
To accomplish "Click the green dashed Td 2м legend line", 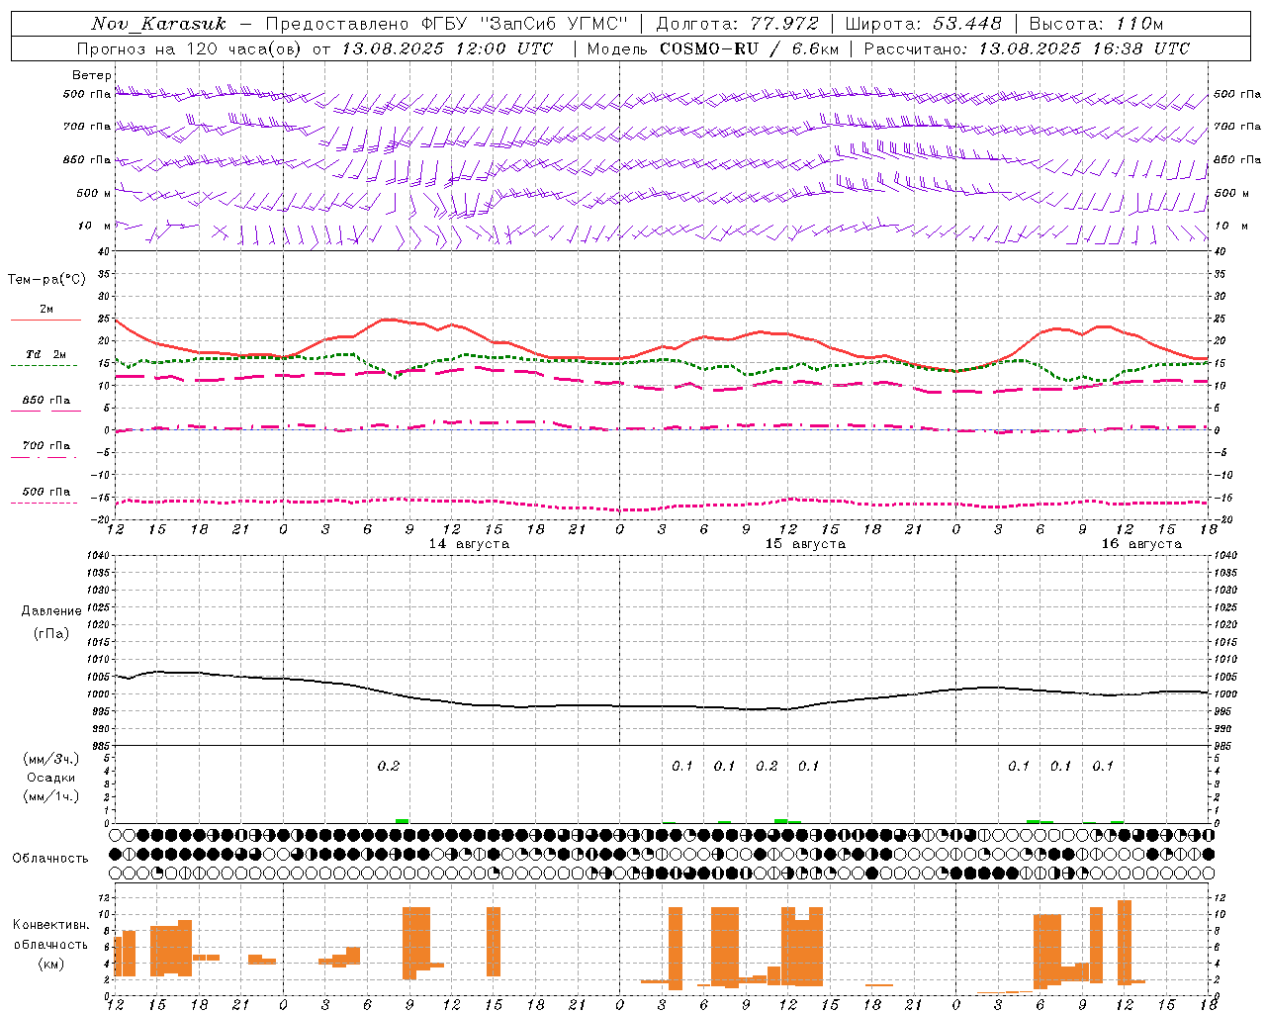I will [45, 366].
